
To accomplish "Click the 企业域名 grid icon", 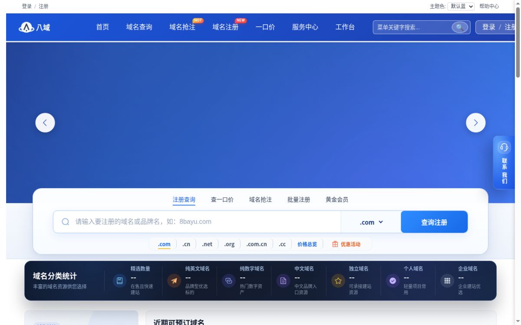I will point(447,281).
